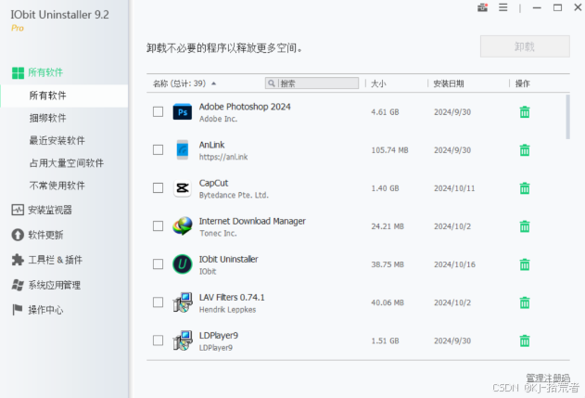Click the CapCut app icon
Viewport: 585px width, 398px height.
183,187
